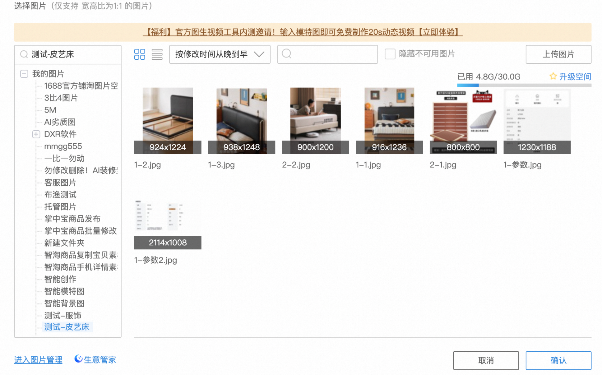Open folder 布渔测试
Image resolution: width=602 pixels, height=375 pixels.
(x=60, y=195)
